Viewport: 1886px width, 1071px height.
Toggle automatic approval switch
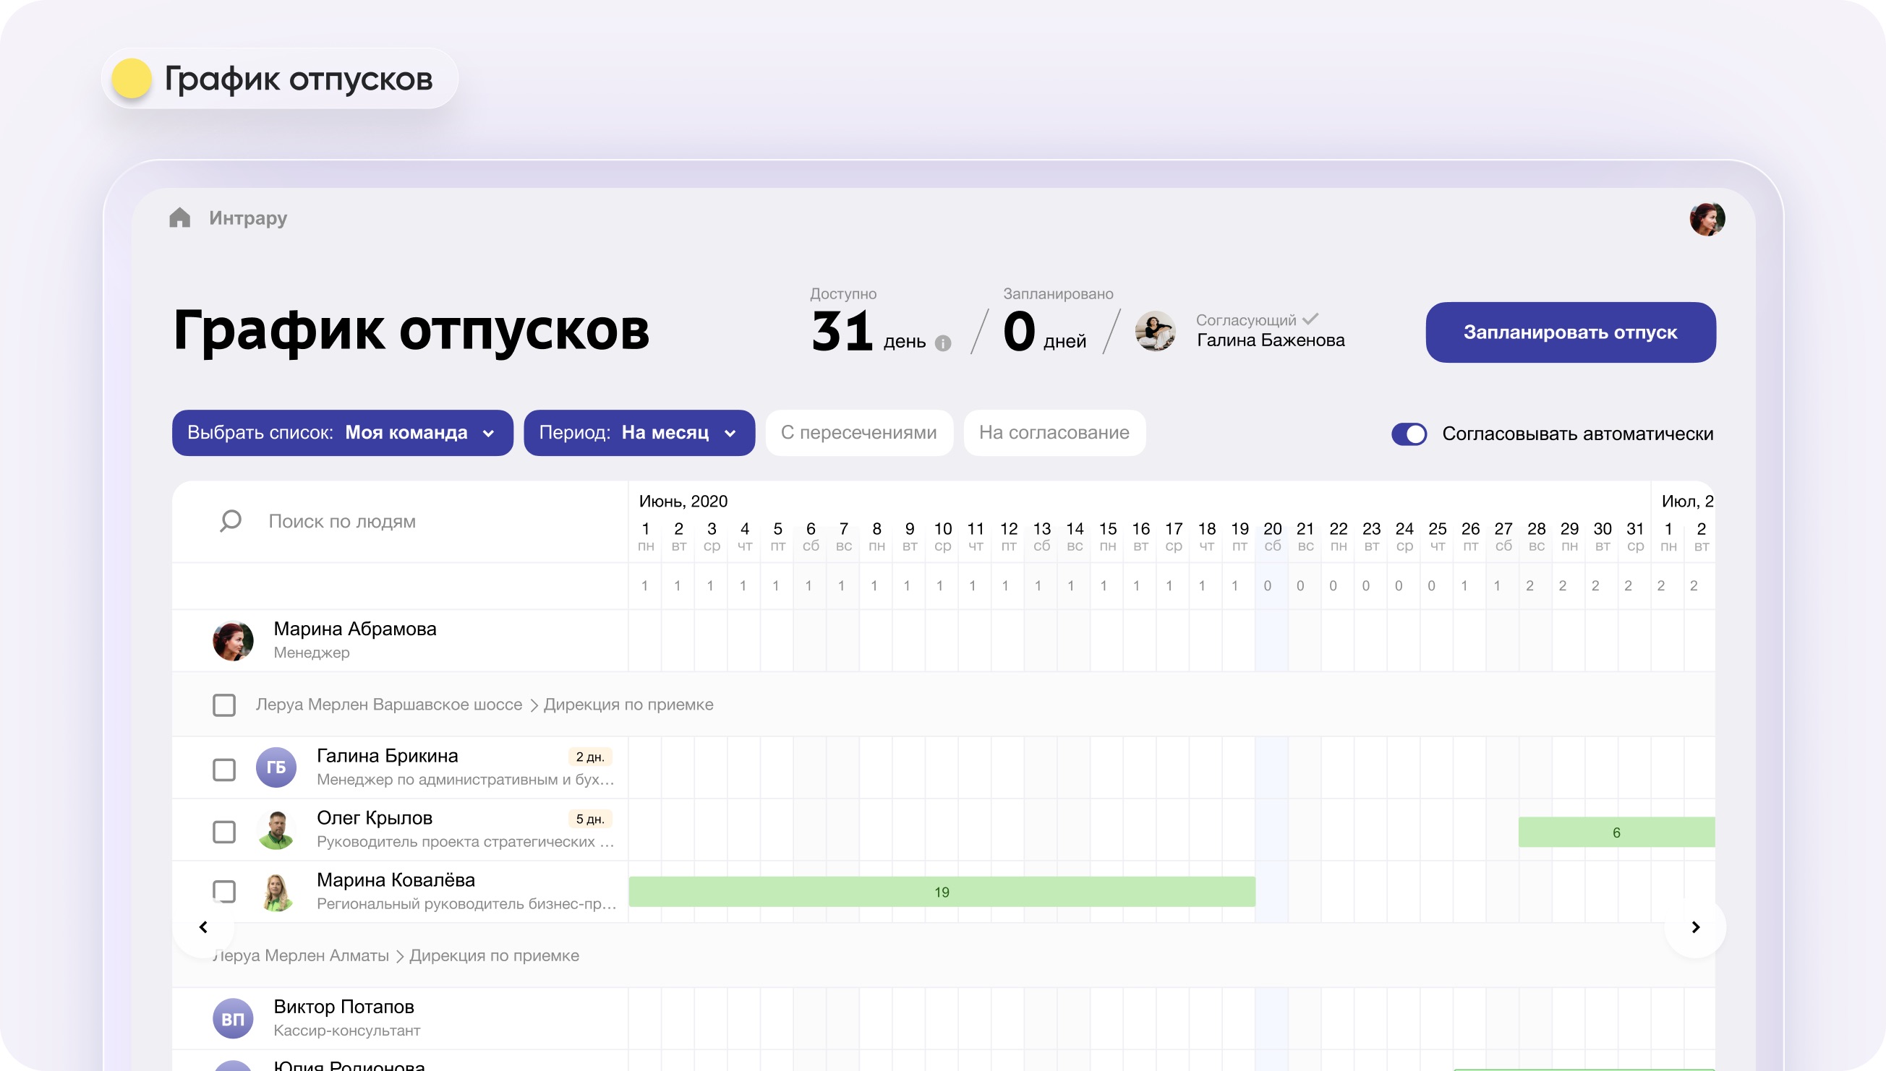click(1409, 434)
